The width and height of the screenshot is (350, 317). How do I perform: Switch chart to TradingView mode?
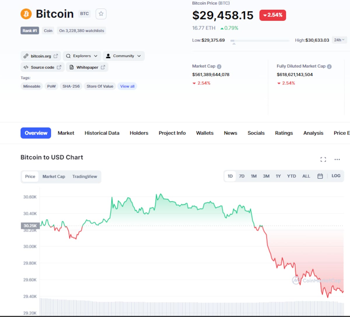(x=85, y=176)
